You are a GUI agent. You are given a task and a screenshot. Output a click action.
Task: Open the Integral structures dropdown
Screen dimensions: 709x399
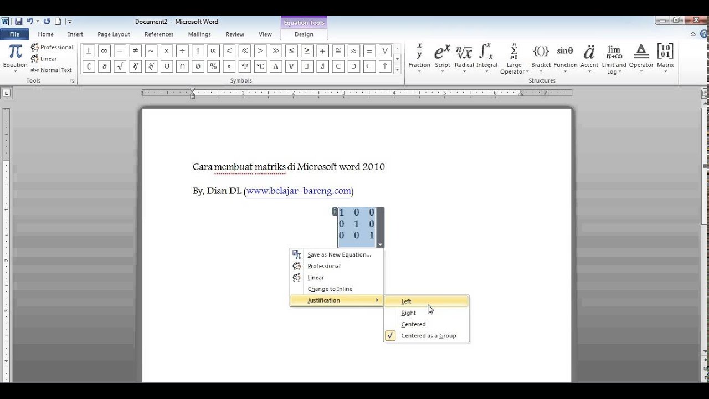click(x=487, y=58)
